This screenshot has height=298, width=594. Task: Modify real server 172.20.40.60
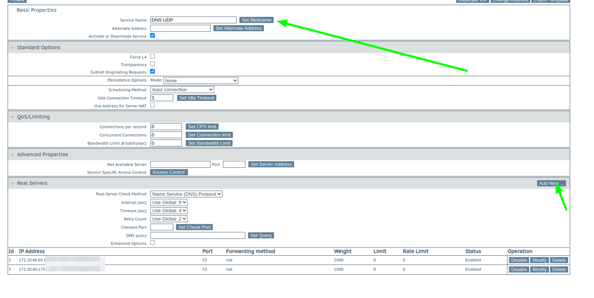click(x=539, y=260)
